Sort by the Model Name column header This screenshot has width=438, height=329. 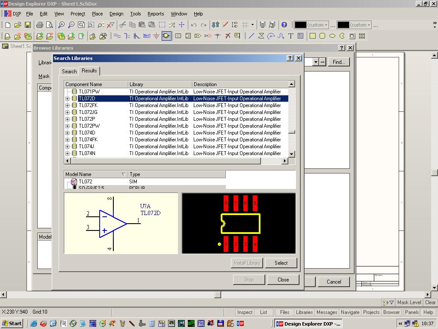(96, 174)
